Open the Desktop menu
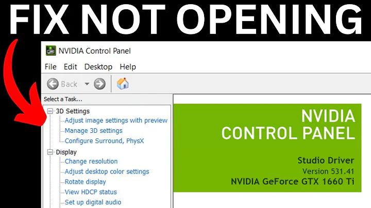 tap(98, 67)
